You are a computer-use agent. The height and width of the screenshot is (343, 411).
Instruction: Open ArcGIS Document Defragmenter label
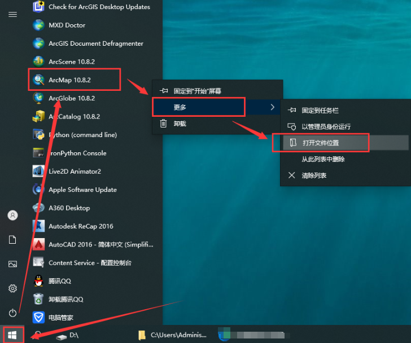click(96, 43)
